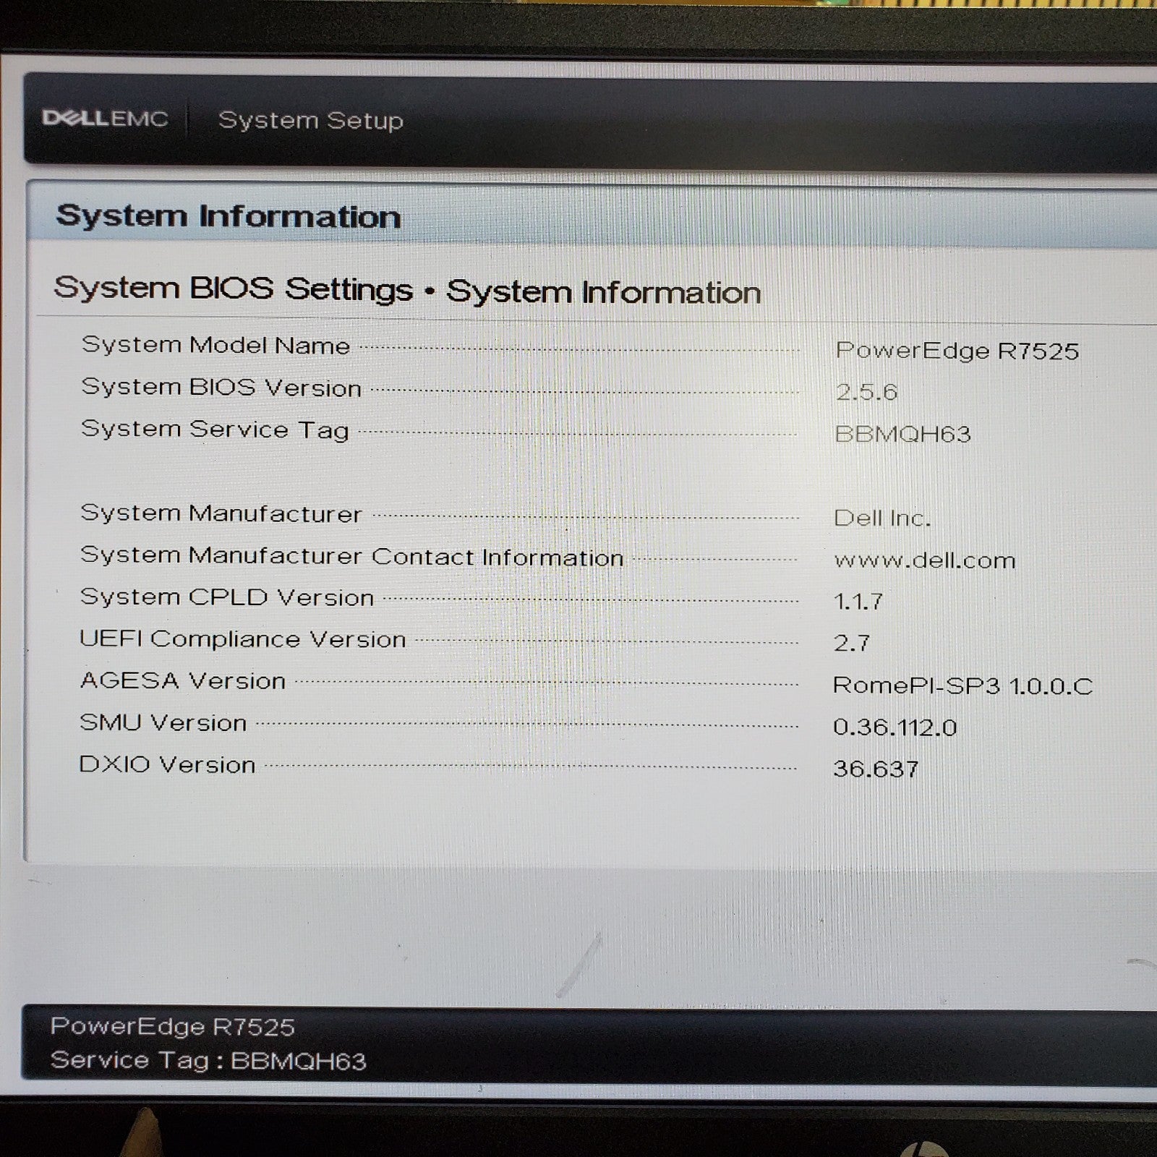The height and width of the screenshot is (1157, 1157).
Task: Click the System BIOS Settings breadcrumb text
Action: [x=233, y=289]
